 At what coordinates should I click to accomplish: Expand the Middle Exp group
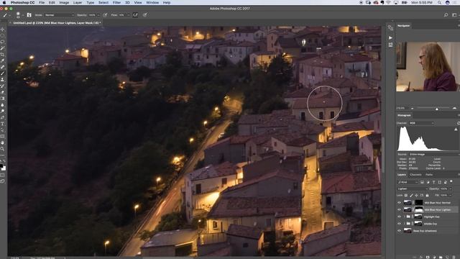click(x=404, y=224)
